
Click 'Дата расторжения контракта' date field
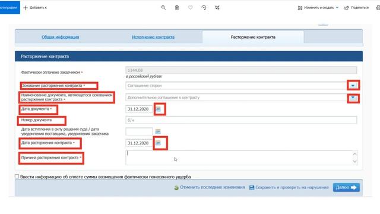click(139, 143)
